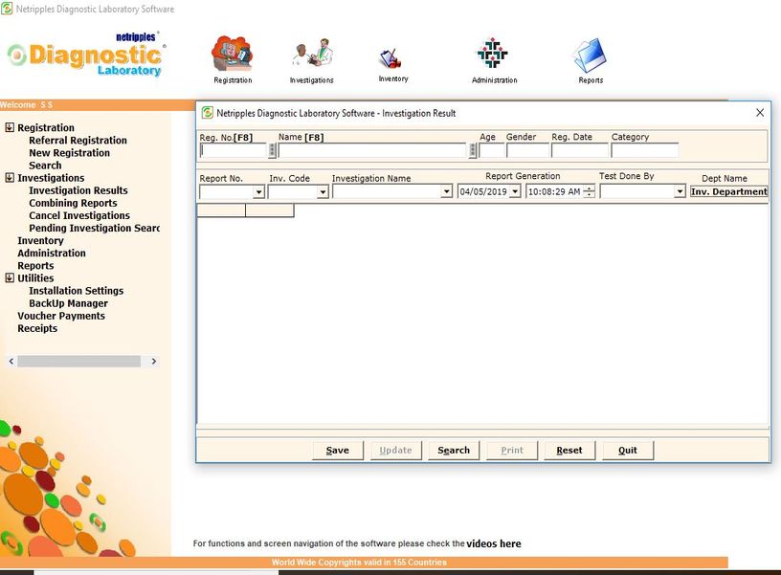The height and width of the screenshot is (575, 781).
Task: Click the Name lookup grip button
Action: point(472,150)
